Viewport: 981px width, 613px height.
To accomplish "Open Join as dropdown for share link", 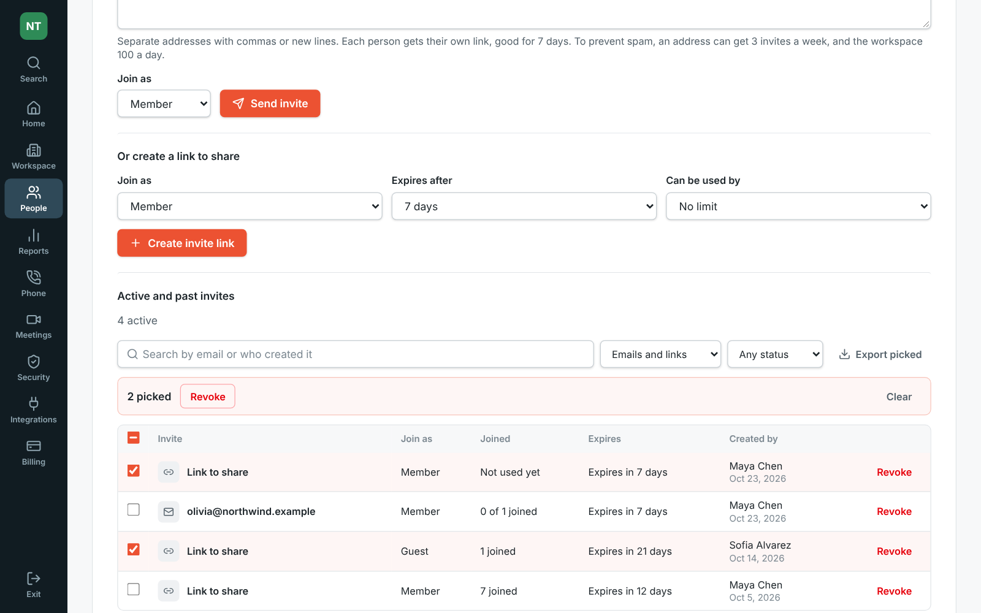I will click(250, 207).
